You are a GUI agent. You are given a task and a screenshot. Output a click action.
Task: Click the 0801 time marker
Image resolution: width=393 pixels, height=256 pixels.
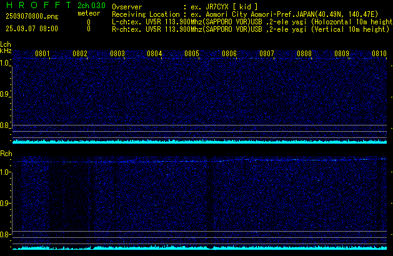point(42,54)
